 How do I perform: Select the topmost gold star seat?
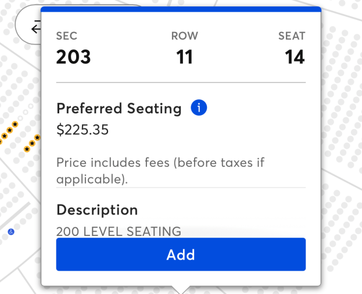pos(16,124)
